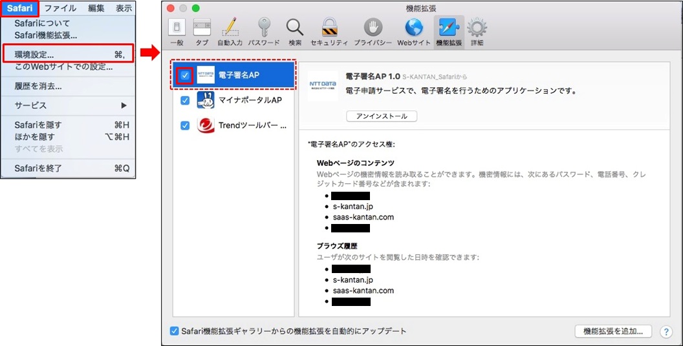Image resolution: width=683 pixels, height=346 pixels.
Task: Choose このWebサイトでの設定... menu item
Action: click(x=68, y=67)
